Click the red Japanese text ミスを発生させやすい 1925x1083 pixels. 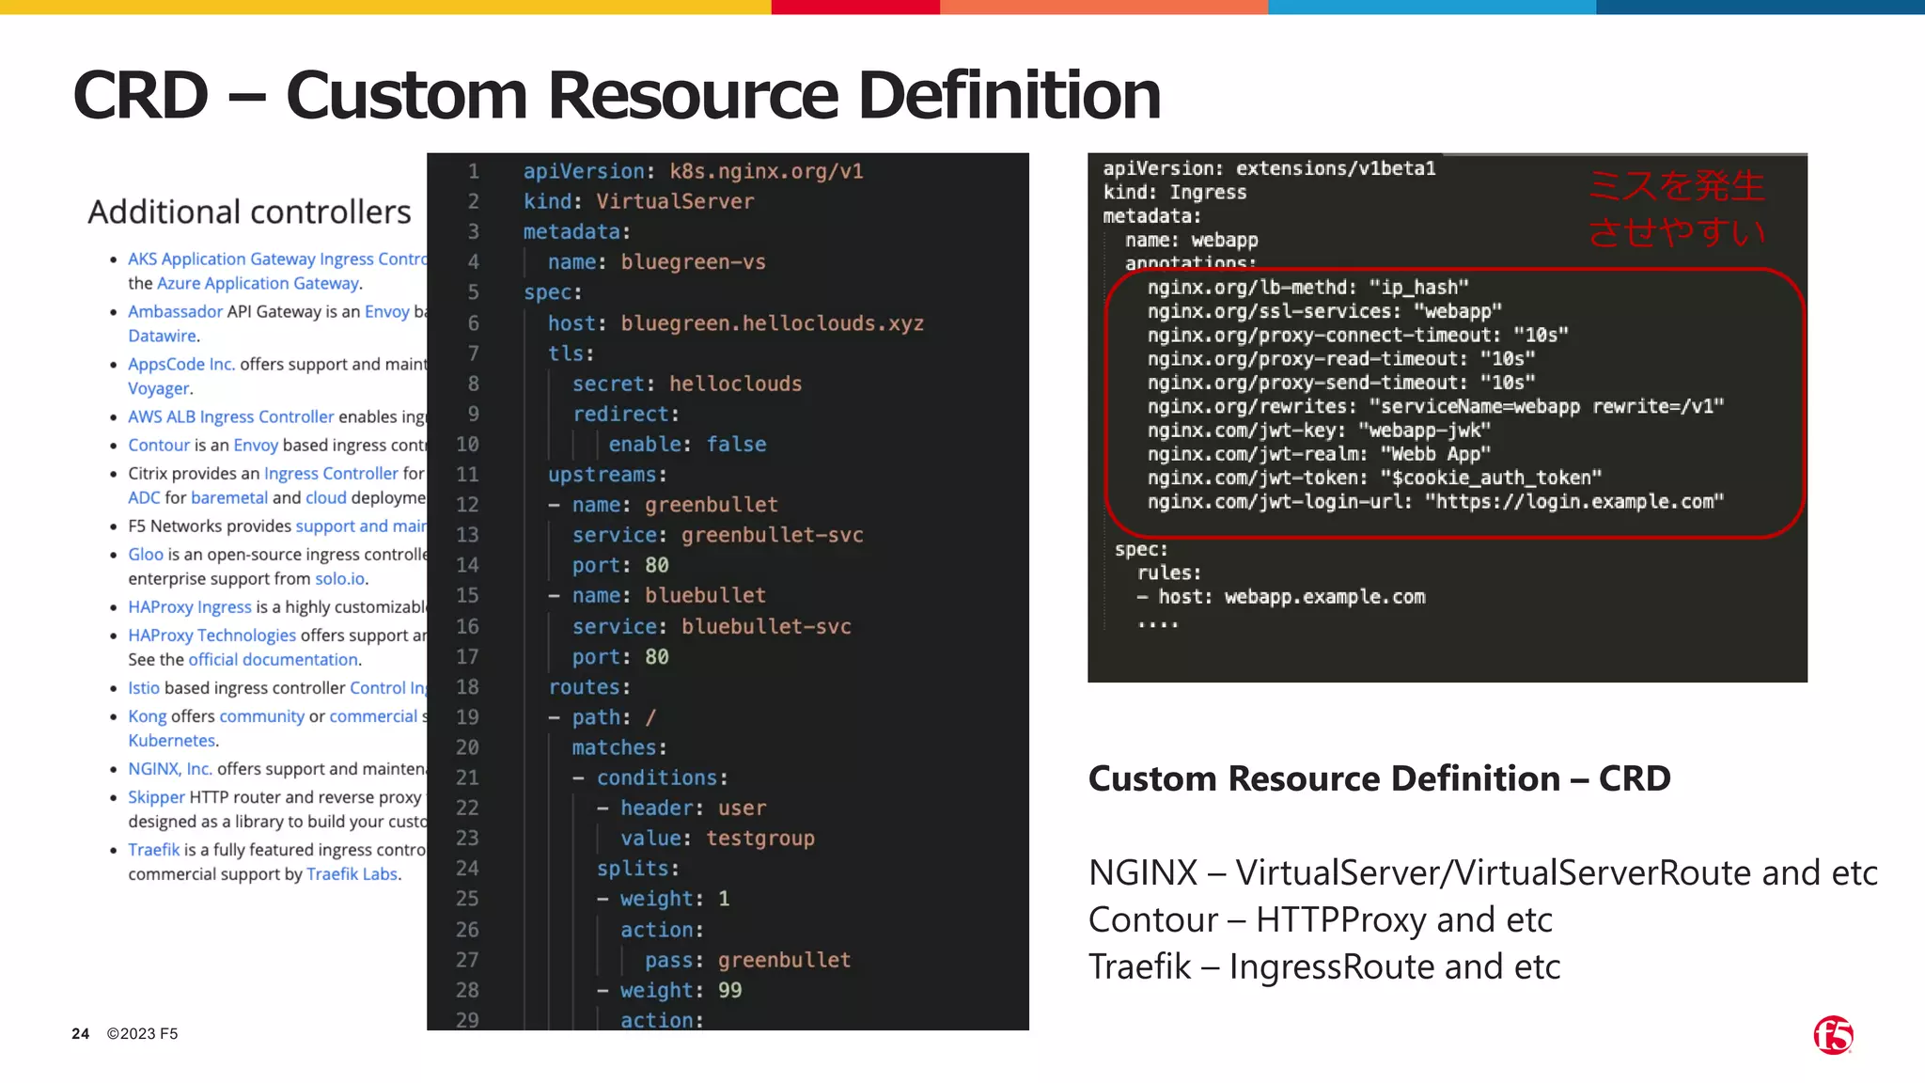pyautogui.click(x=1677, y=208)
